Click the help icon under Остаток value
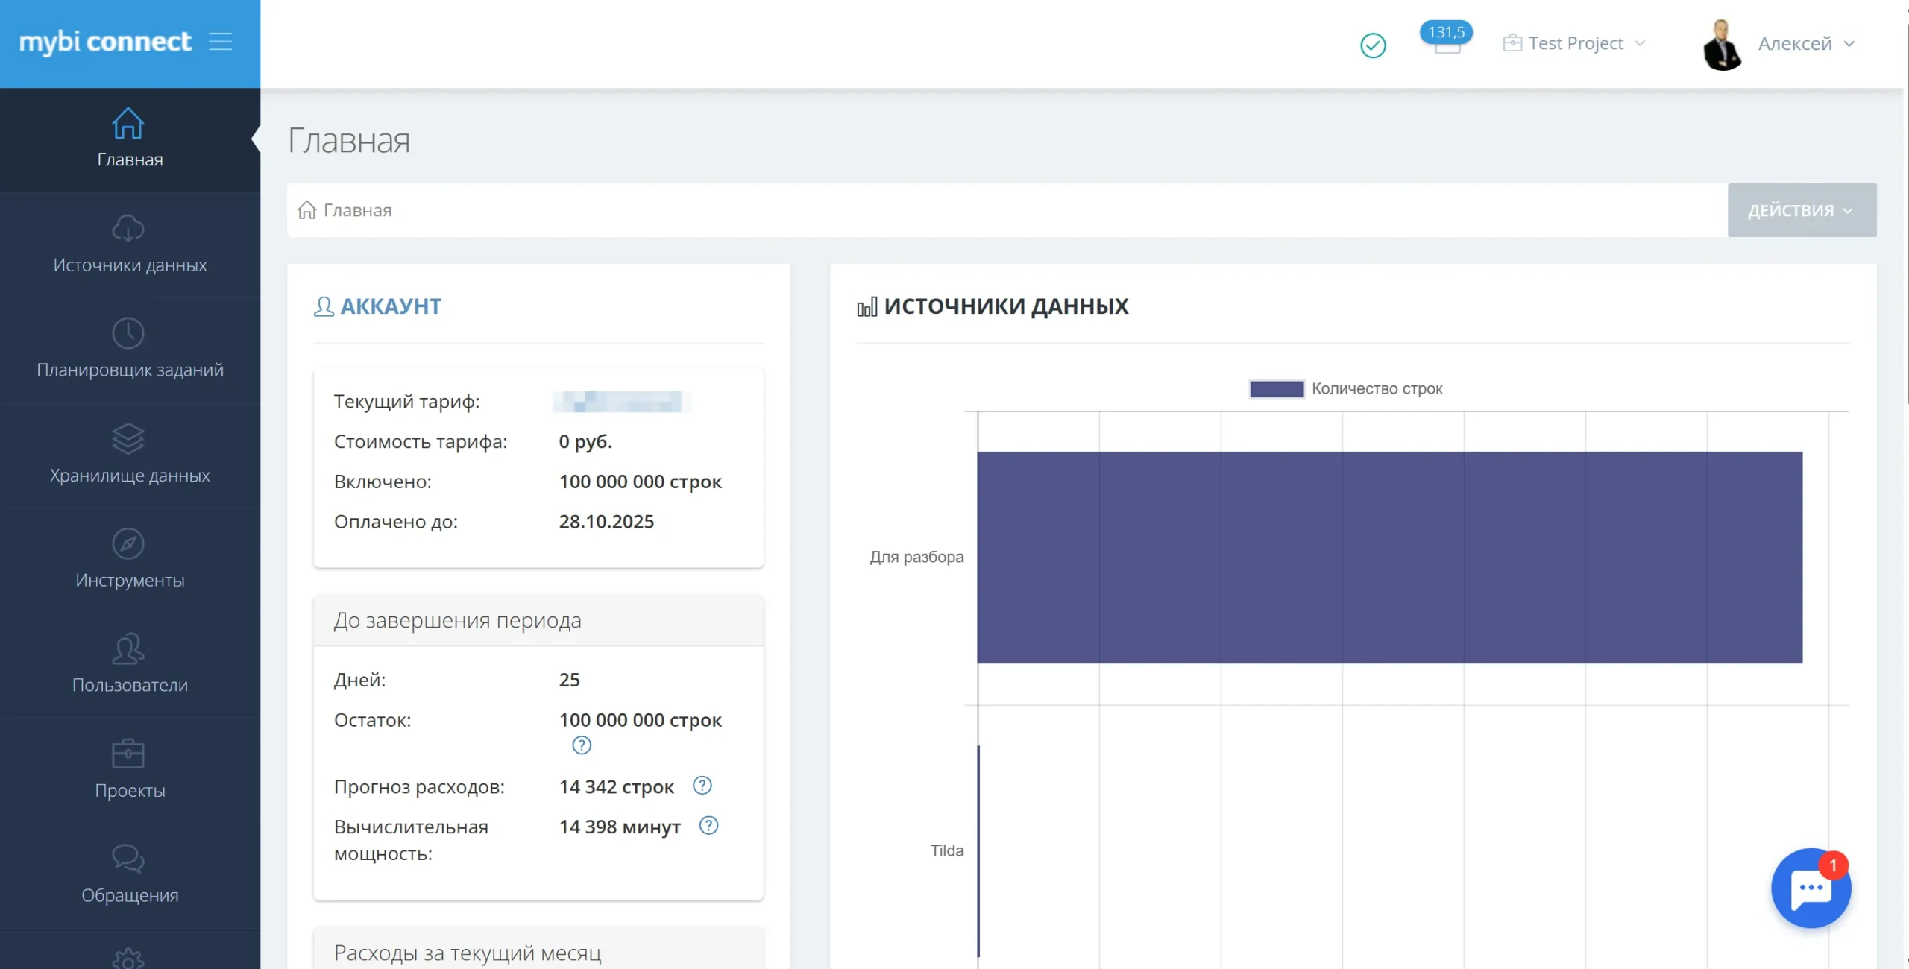 [x=582, y=745]
